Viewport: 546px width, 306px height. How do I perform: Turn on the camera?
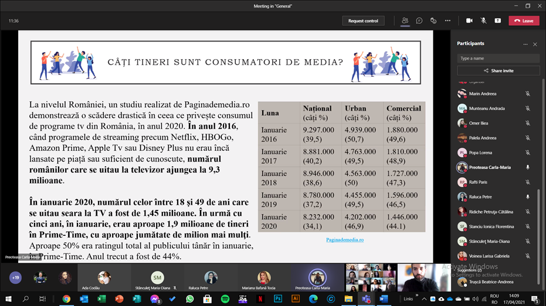(x=469, y=20)
